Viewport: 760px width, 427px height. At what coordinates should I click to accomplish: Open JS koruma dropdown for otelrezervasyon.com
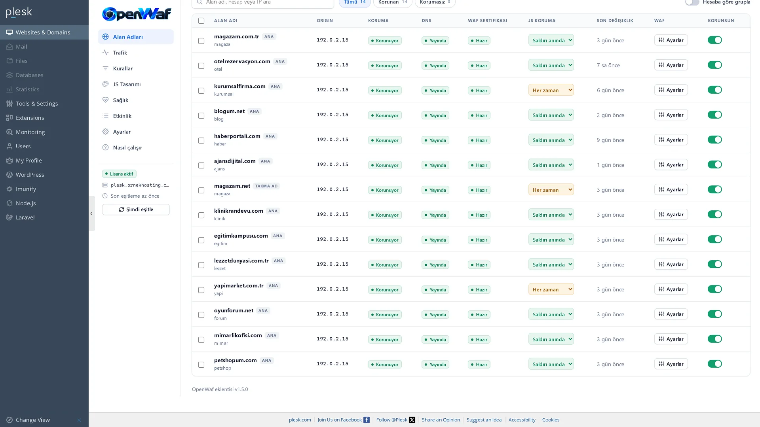coord(551,65)
